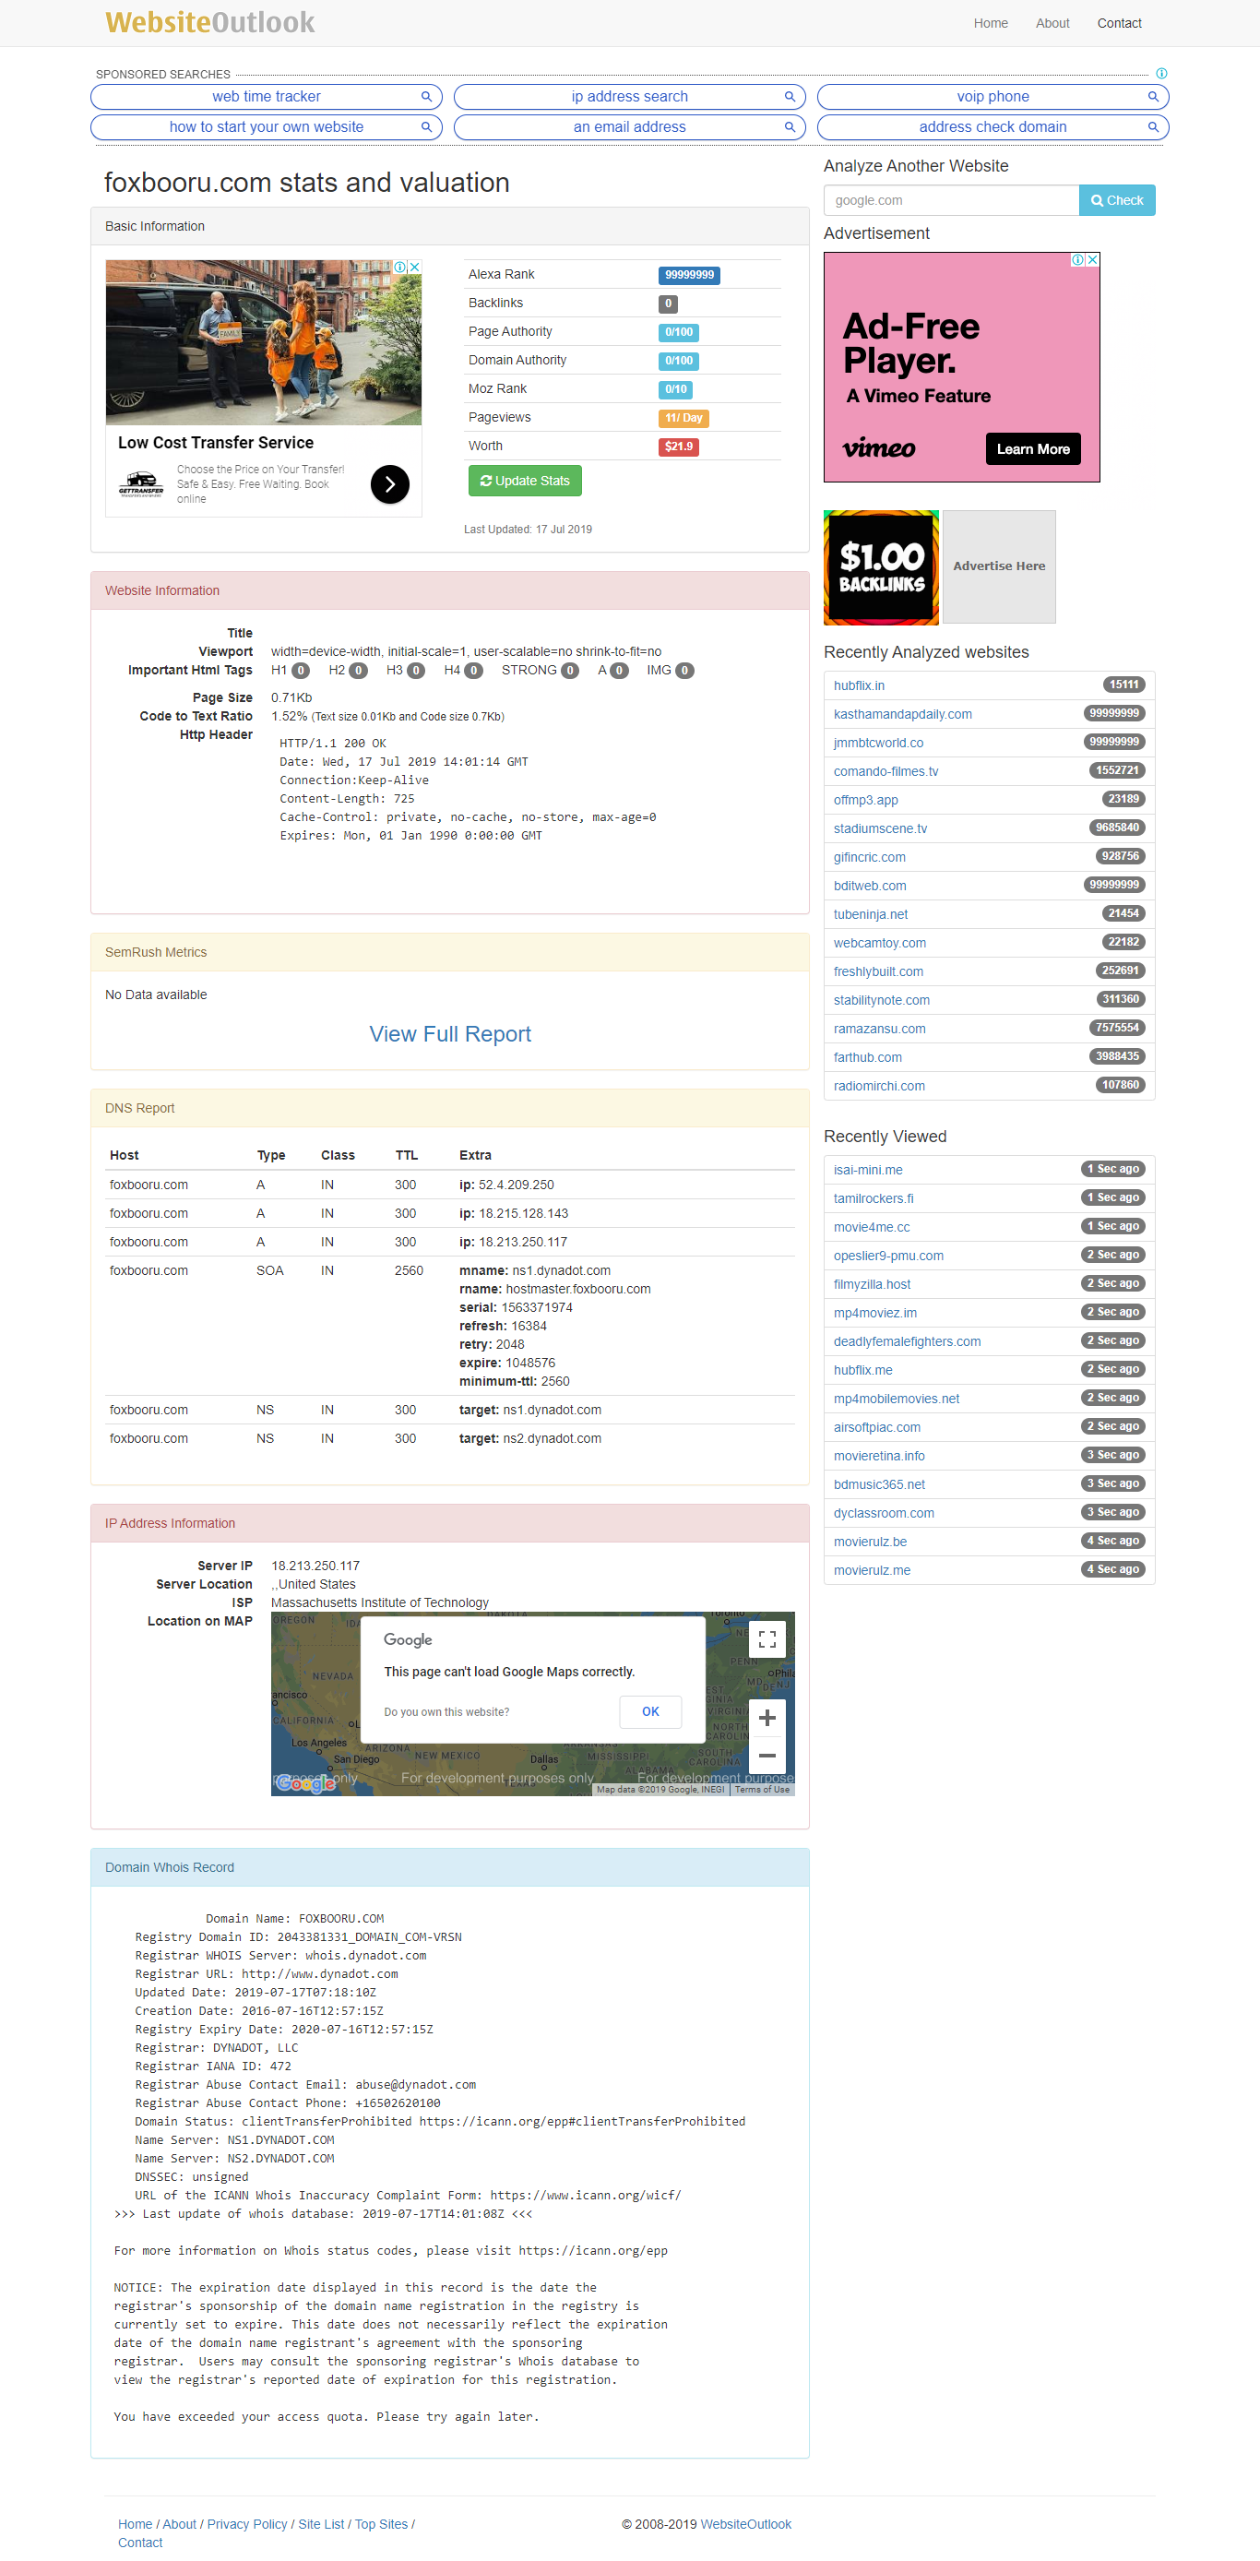This screenshot has width=1260, height=2561.
Task: Open sponsored searches info icon
Action: 1161,74
